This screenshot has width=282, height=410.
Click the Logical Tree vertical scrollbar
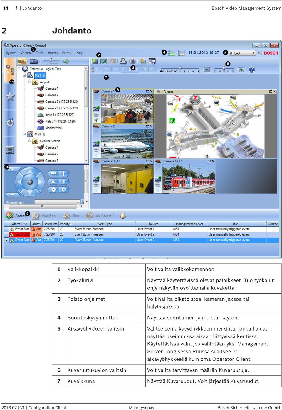click(x=86, y=114)
